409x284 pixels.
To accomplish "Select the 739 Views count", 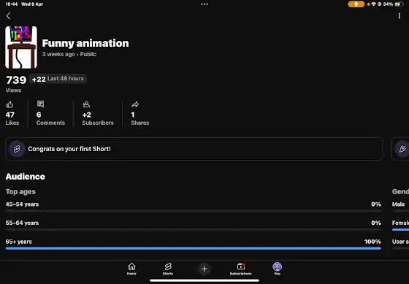I will point(16,80).
